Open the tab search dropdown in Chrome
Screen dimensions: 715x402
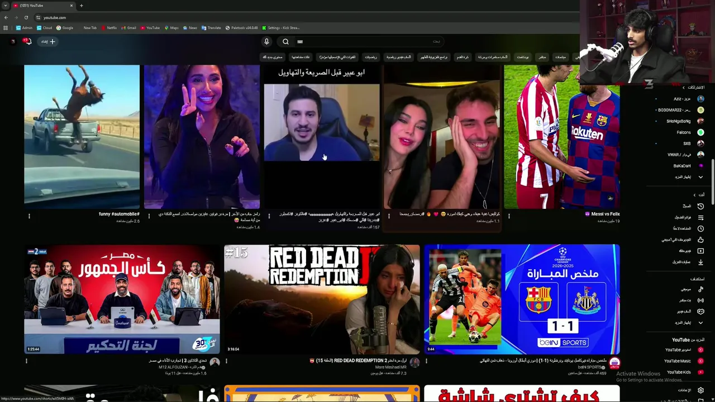pyautogui.click(x=5, y=6)
